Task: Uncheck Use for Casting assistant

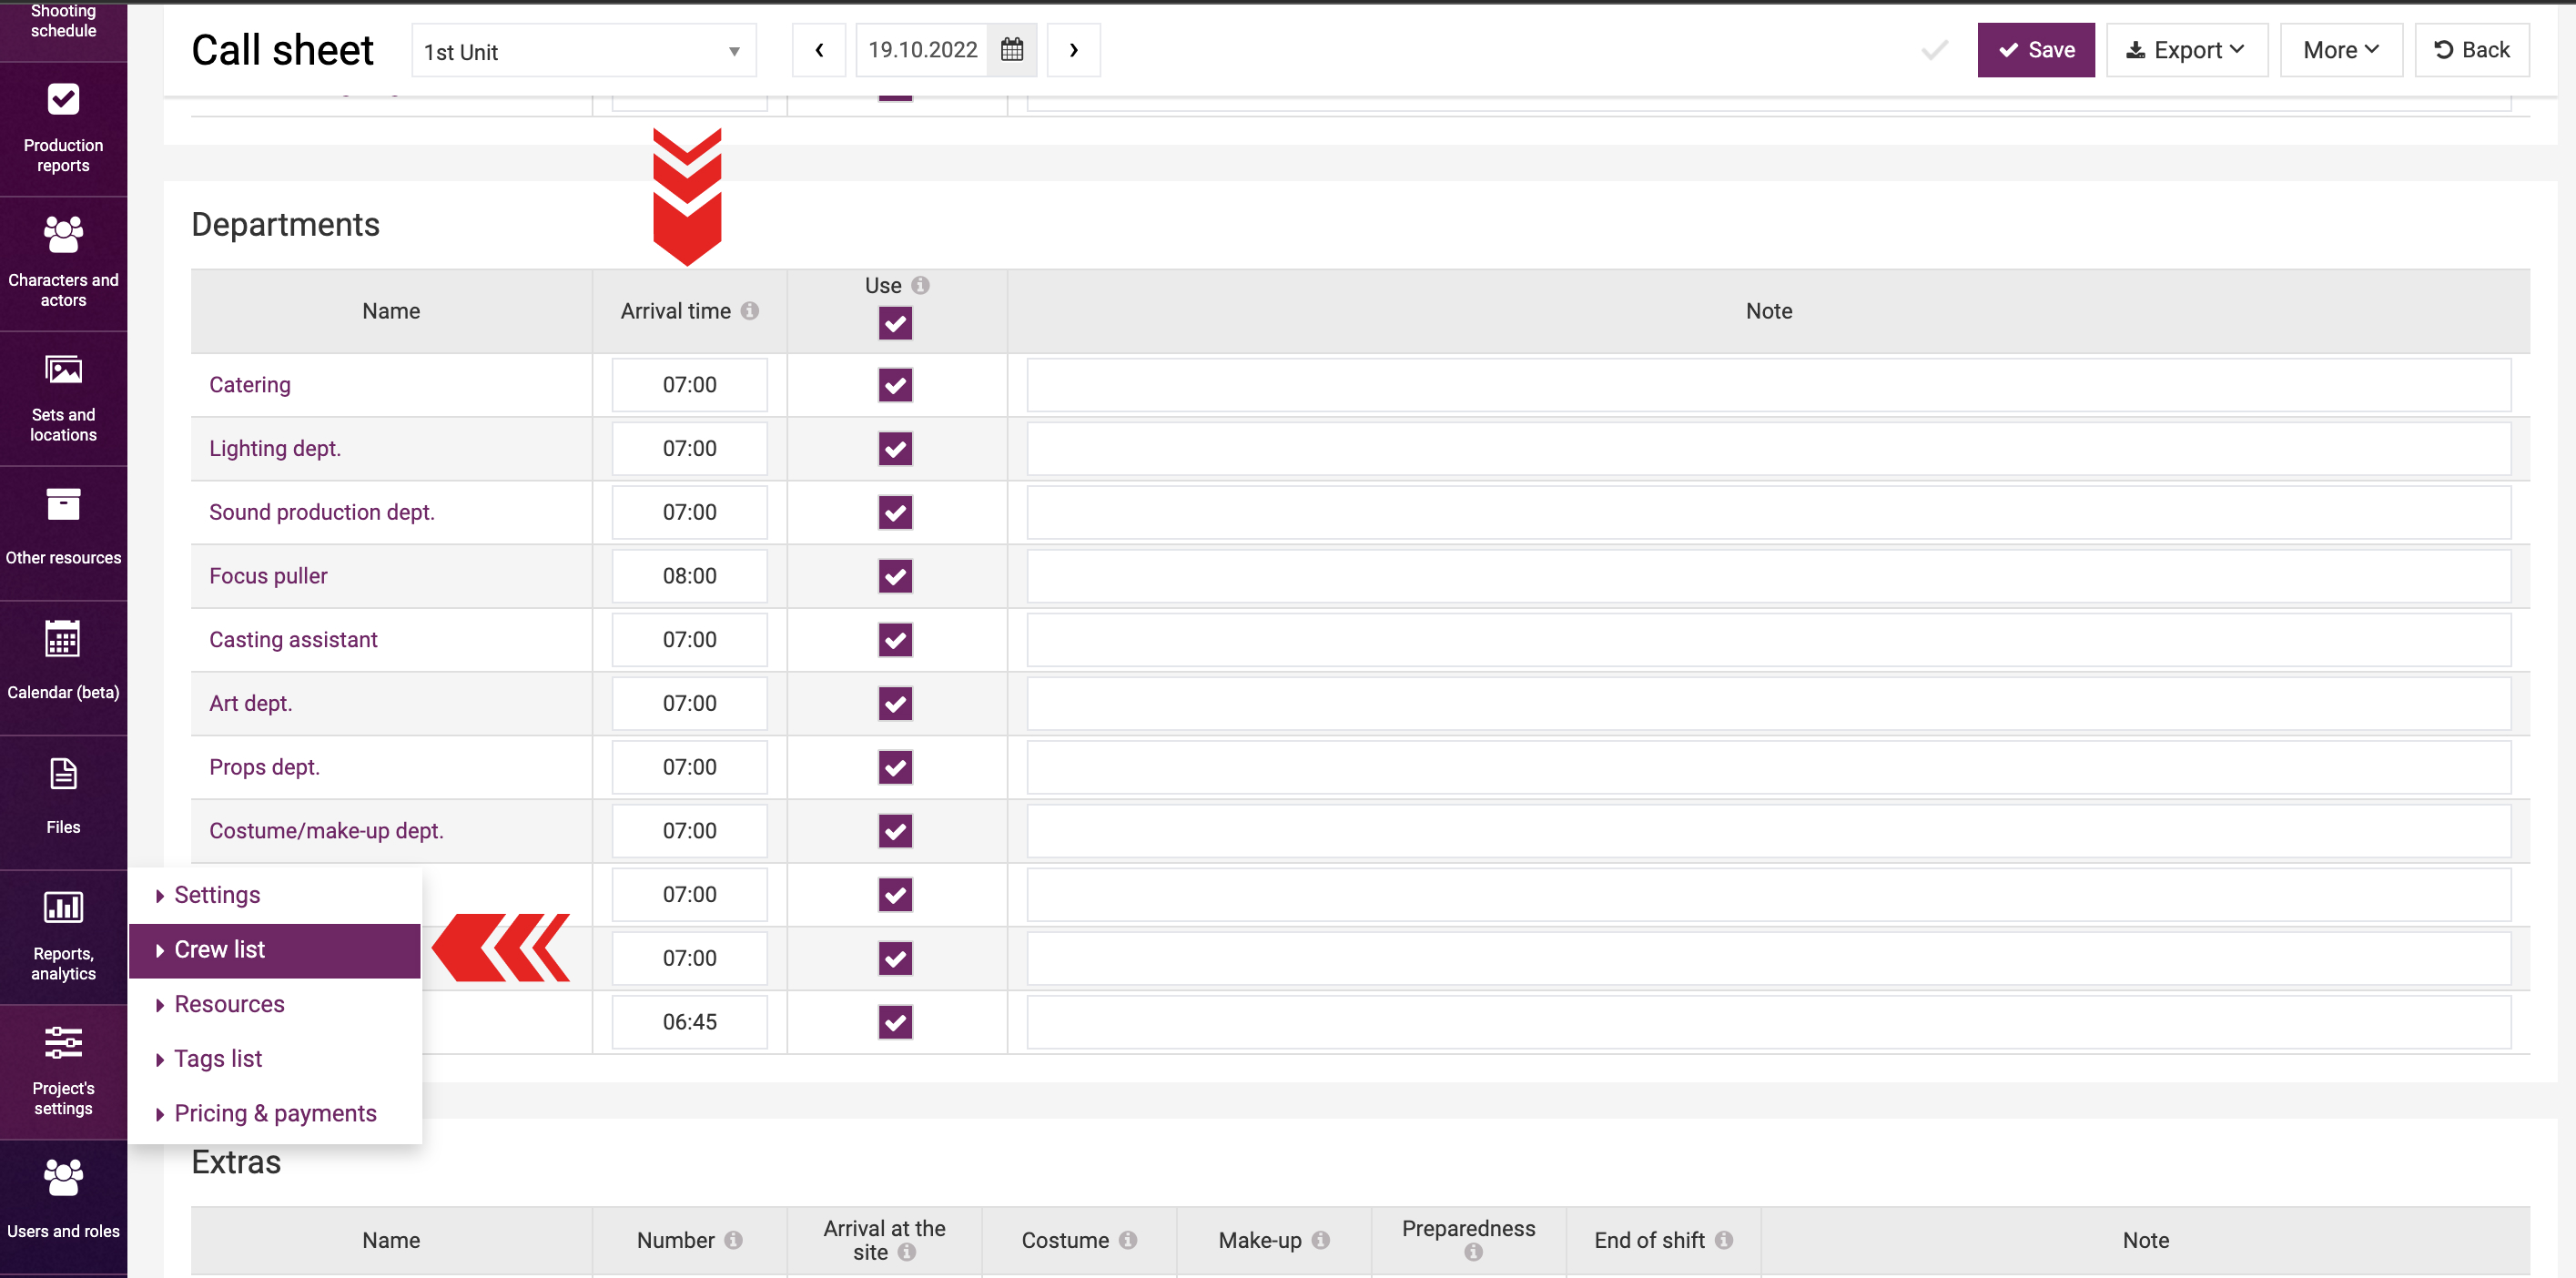Action: [x=895, y=640]
